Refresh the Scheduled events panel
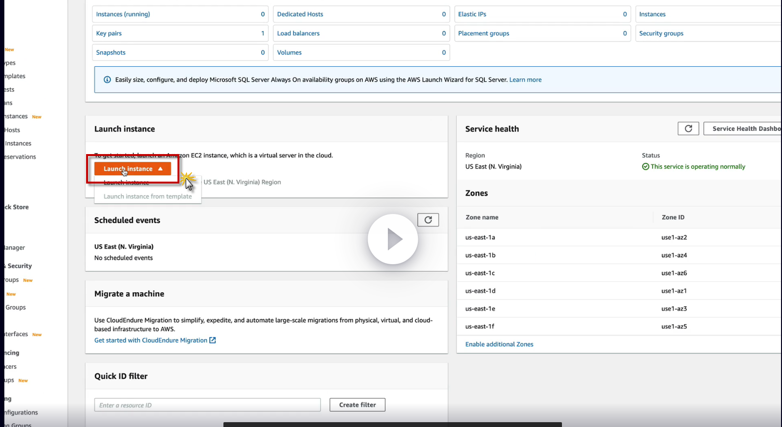This screenshot has height=427, width=782. pyautogui.click(x=428, y=220)
